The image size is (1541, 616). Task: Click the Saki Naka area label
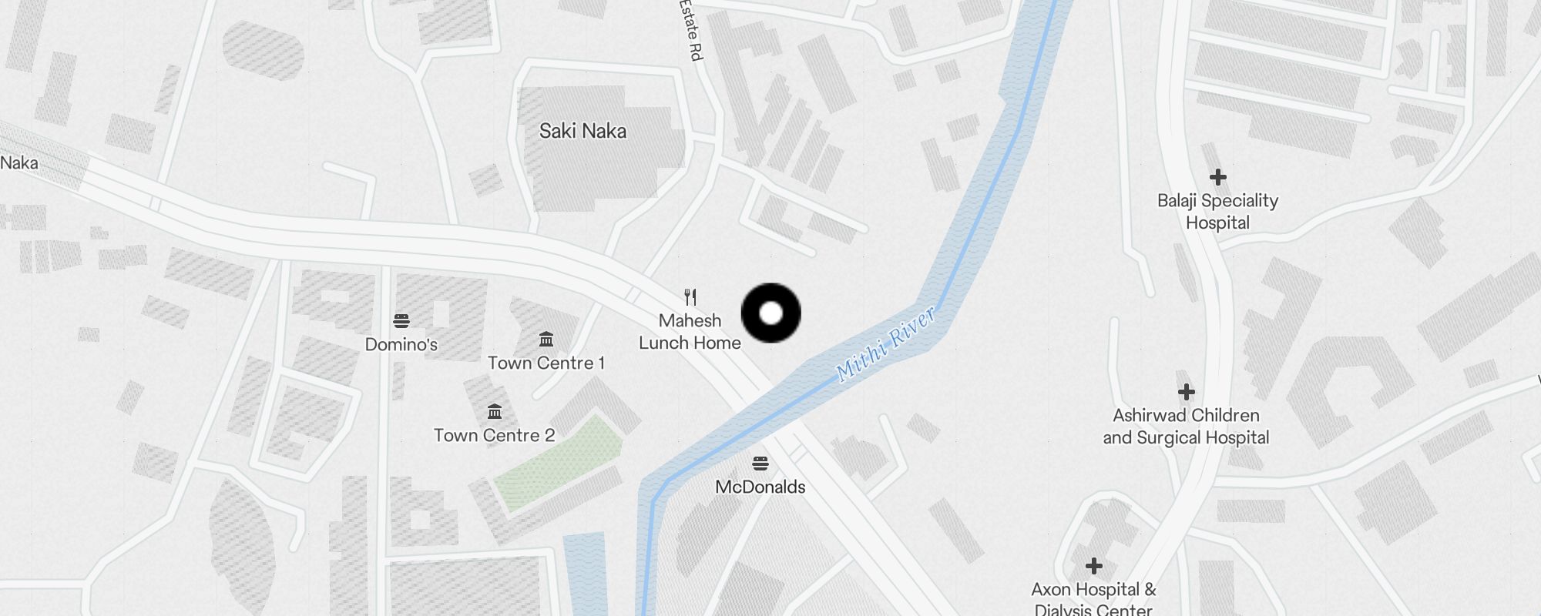pos(582,131)
